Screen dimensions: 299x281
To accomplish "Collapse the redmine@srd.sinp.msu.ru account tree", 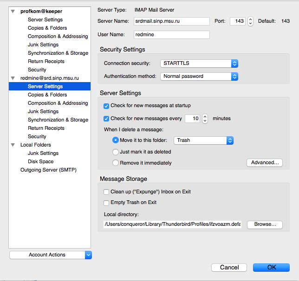I will (x=13, y=78).
